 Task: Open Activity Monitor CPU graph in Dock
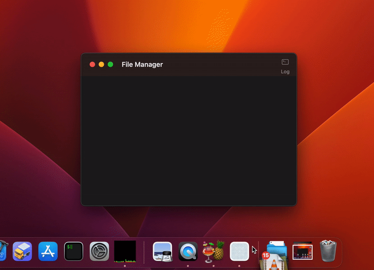coord(125,251)
